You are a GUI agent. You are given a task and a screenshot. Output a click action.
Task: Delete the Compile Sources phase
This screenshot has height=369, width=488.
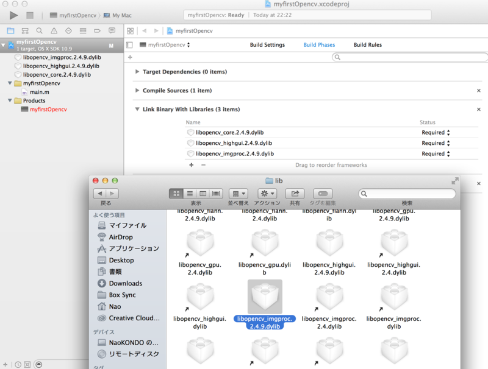[x=479, y=91]
